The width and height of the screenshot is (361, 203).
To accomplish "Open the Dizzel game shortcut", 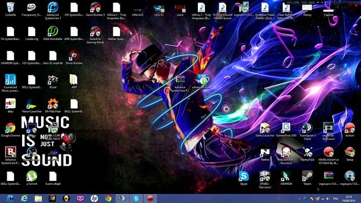I will pyautogui.click(x=52, y=82).
